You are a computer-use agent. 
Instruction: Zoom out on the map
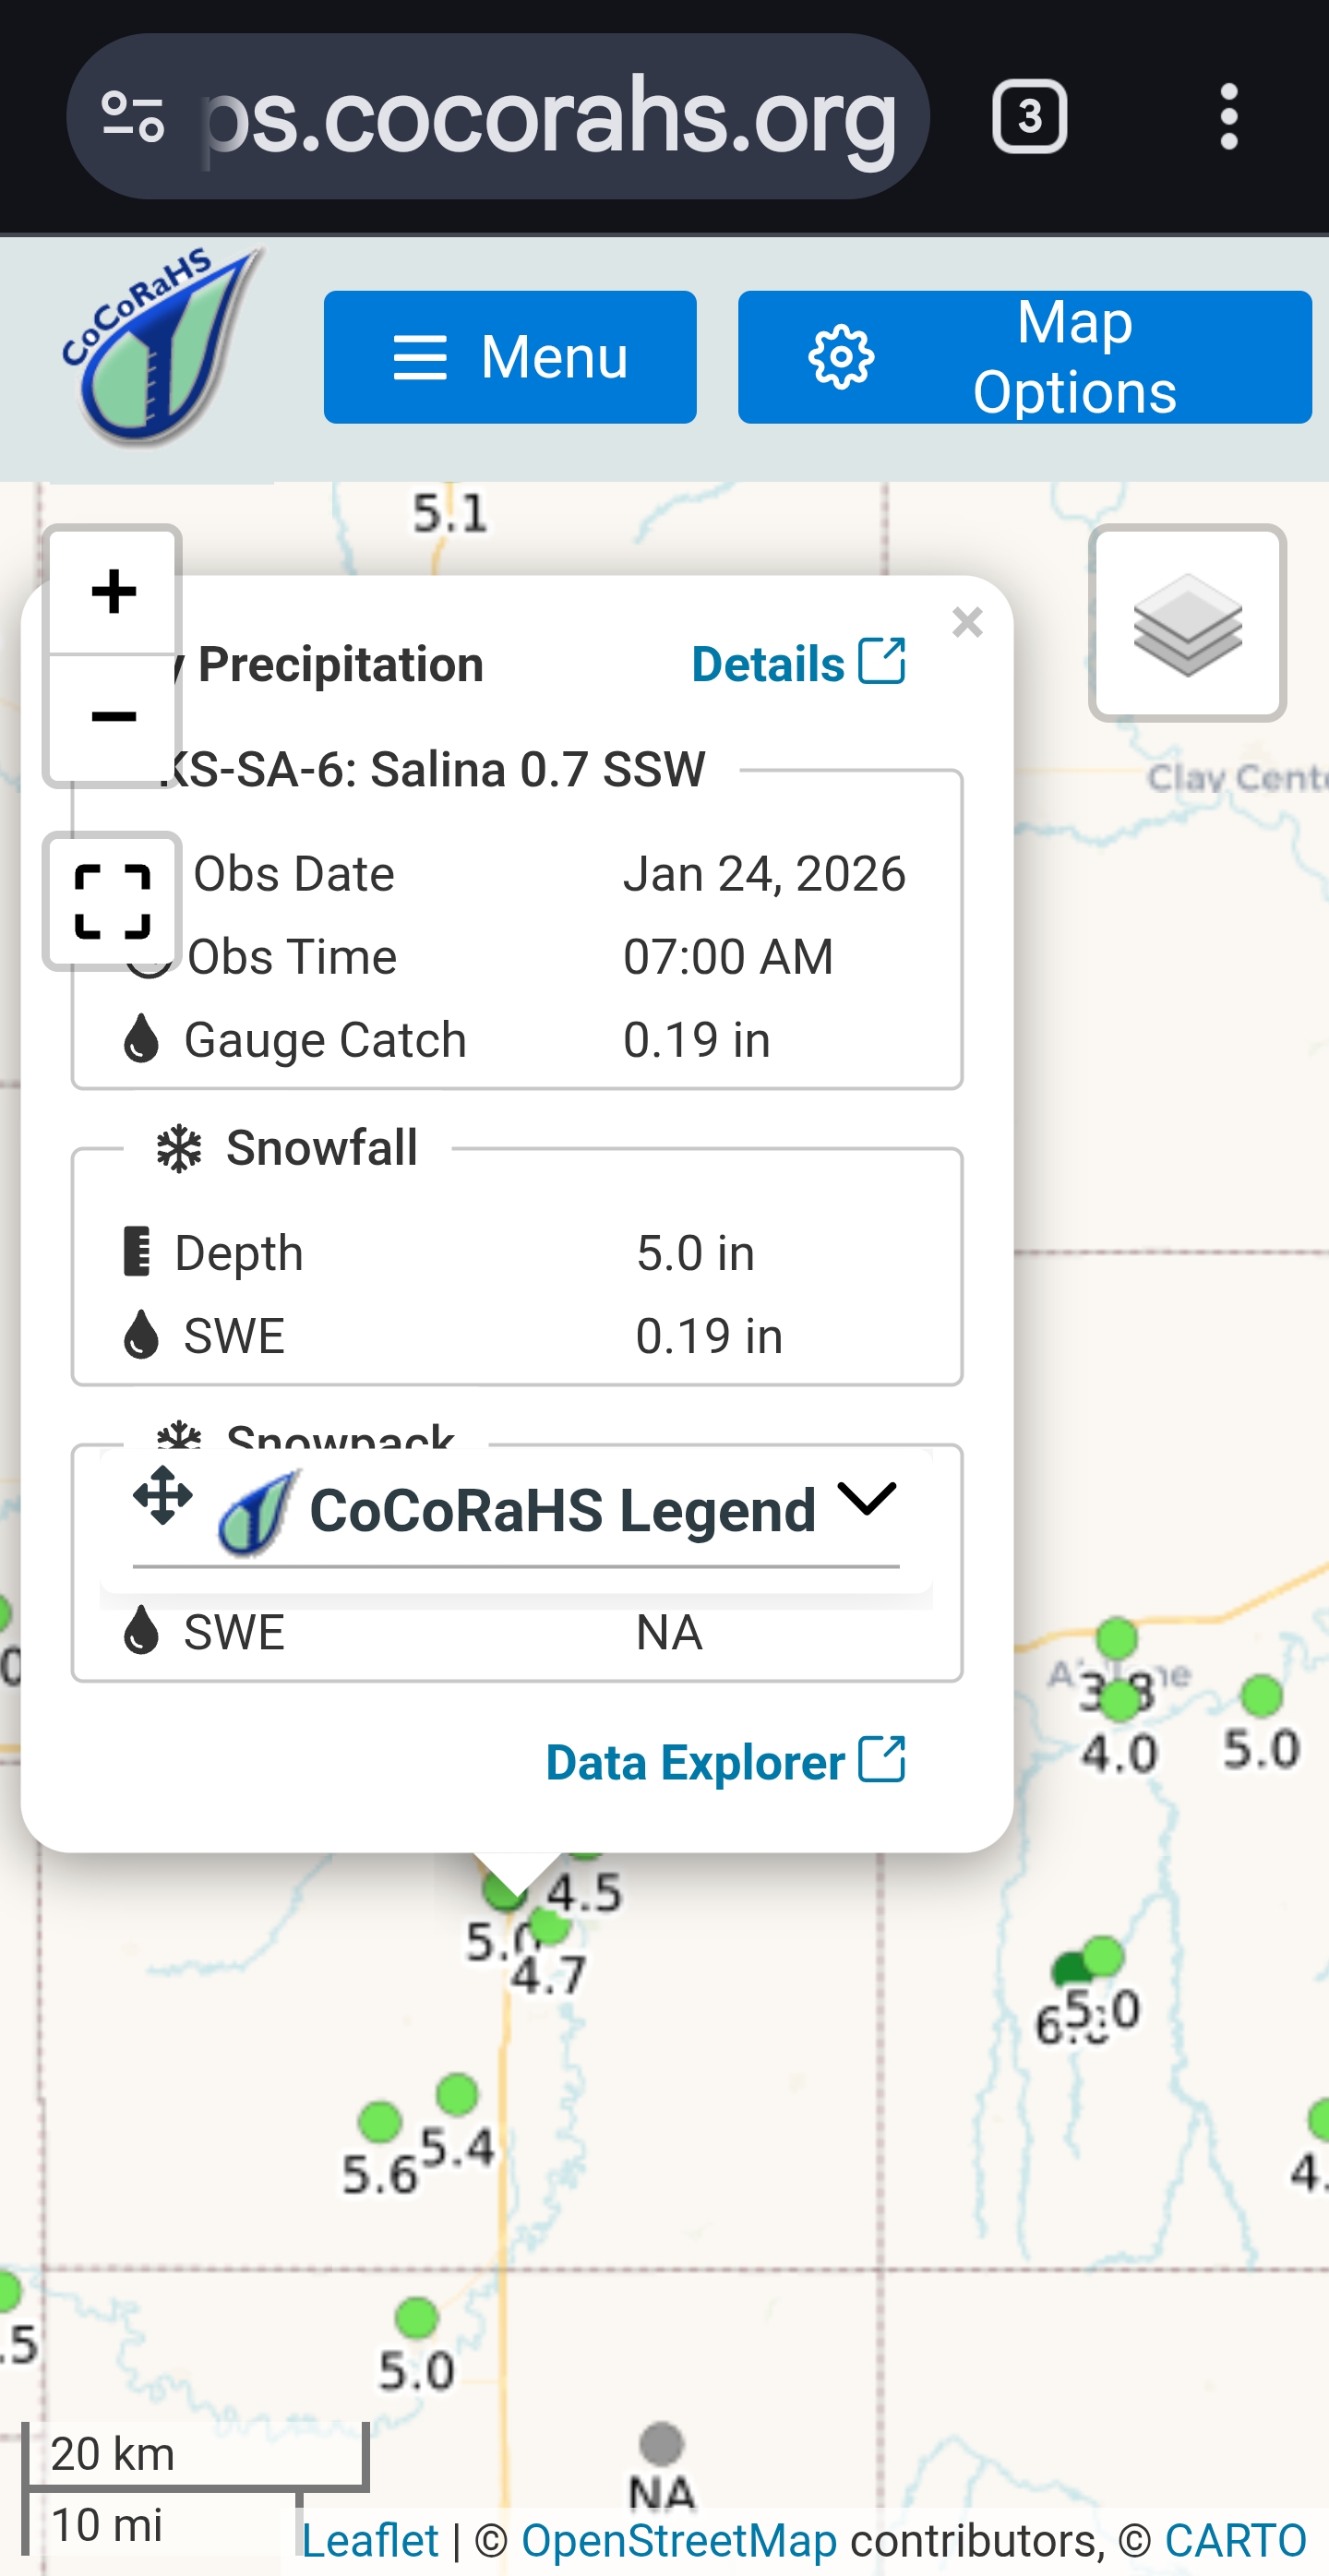point(113,717)
